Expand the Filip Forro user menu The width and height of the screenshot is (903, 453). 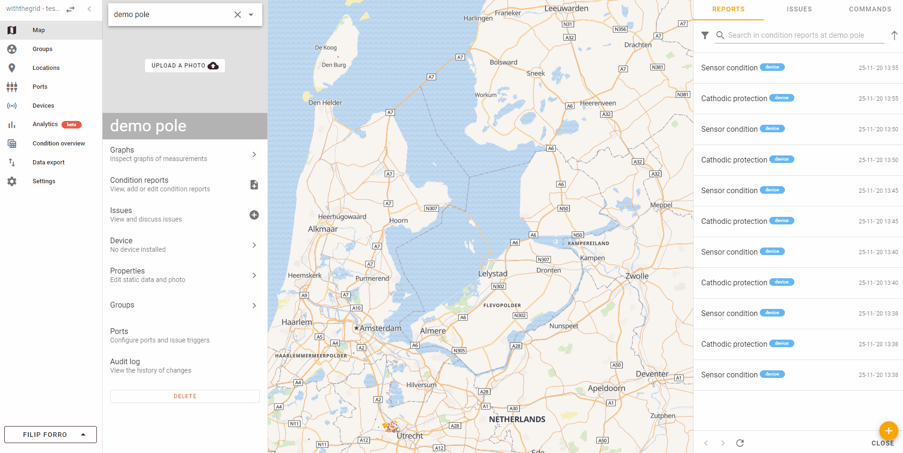[x=51, y=435]
